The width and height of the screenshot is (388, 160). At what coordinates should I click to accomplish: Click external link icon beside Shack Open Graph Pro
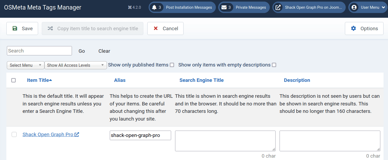tap(77, 134)
